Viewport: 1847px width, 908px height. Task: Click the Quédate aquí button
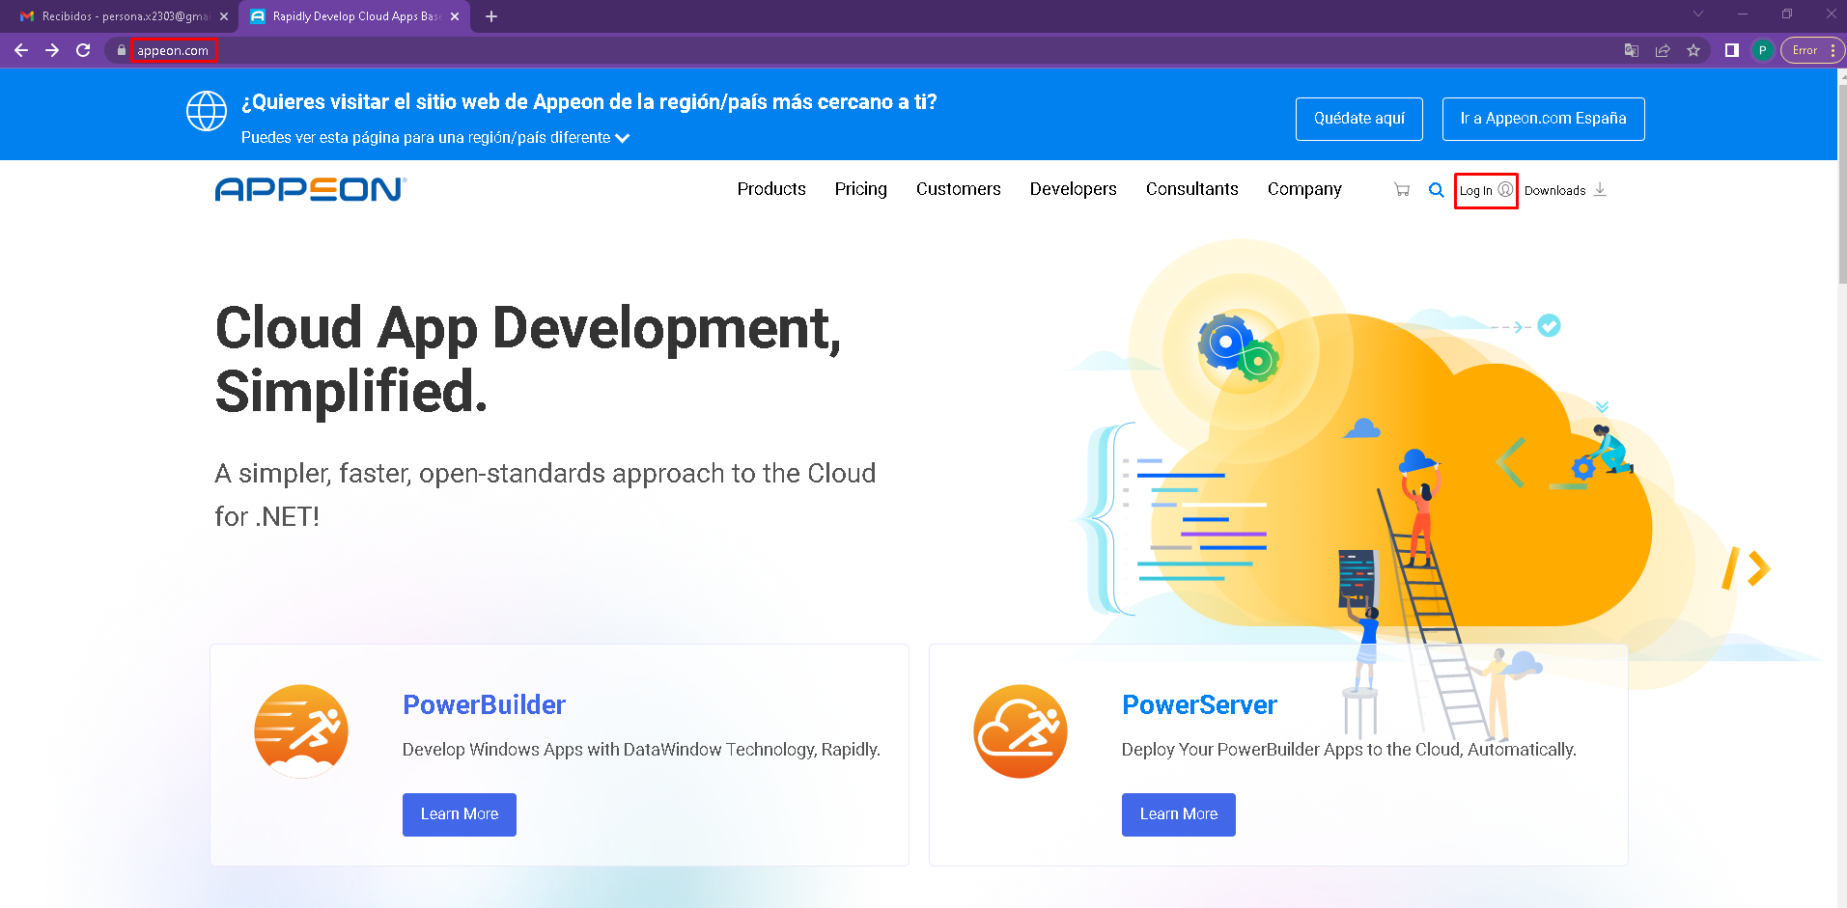point(1358,119)
